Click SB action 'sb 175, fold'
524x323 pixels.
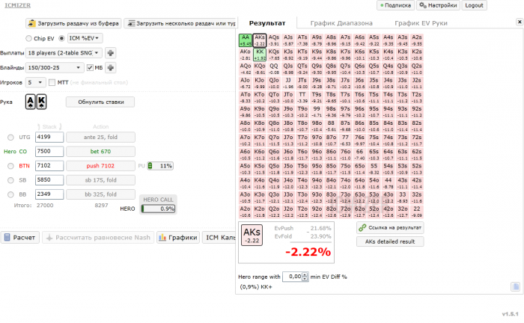tap(100, 180)
